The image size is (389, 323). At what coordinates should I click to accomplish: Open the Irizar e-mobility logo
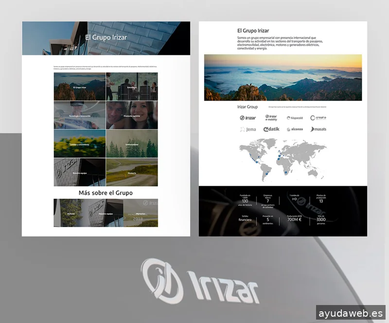point(271,118)
